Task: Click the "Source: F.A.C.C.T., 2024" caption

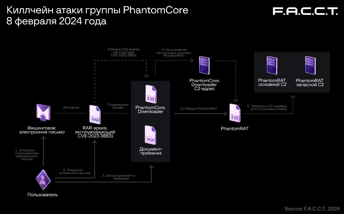Action: [x=312, y=209]
